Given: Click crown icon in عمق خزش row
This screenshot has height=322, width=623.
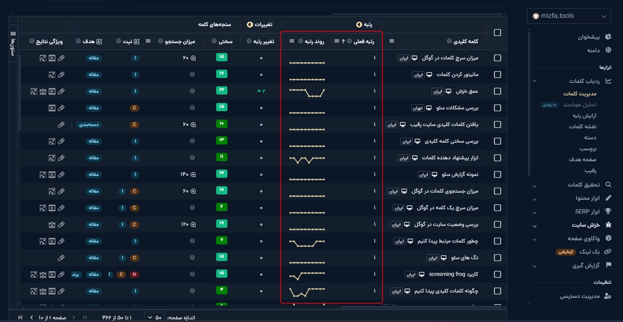Looking at the screenshot, I should coord(43,91).
